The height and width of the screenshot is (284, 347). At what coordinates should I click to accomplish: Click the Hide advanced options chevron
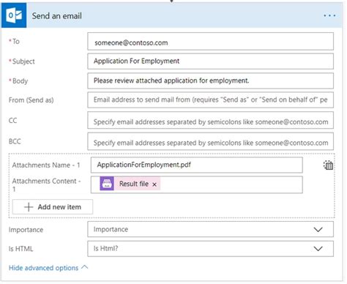point(85,267)
